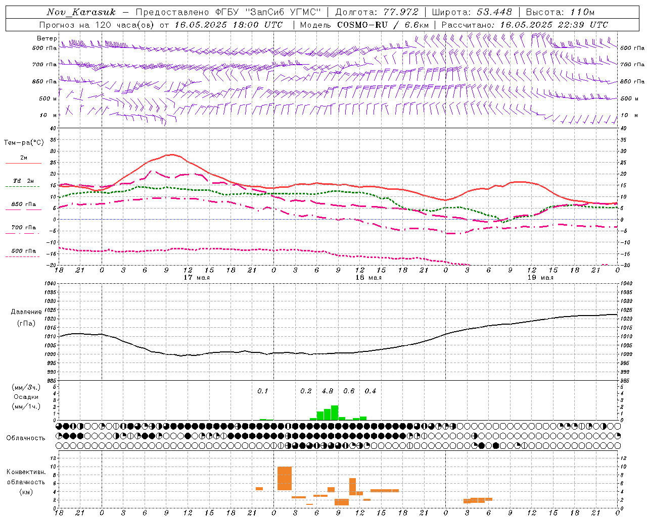Click the tallest green precipitation bar
The height and width of the screenshot is (517, 647).
pos(335,413)
